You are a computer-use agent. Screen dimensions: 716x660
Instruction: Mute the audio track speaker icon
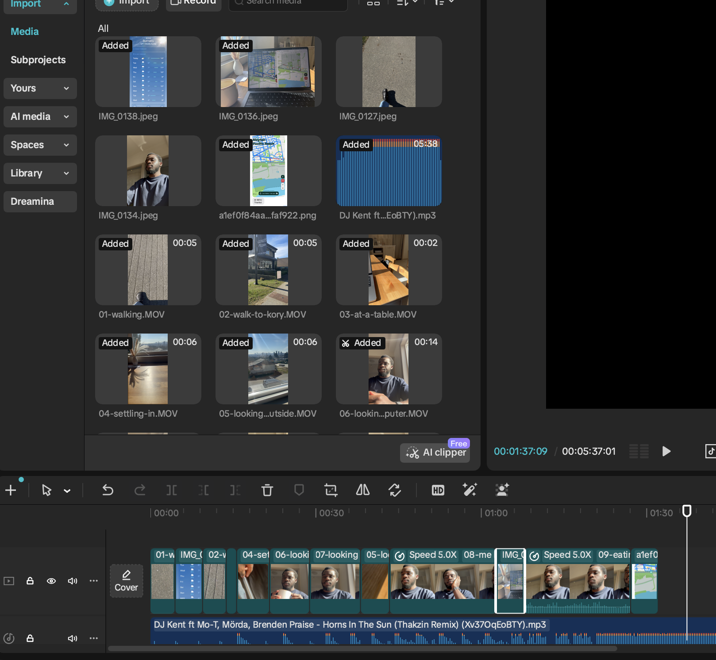[72, 638]
